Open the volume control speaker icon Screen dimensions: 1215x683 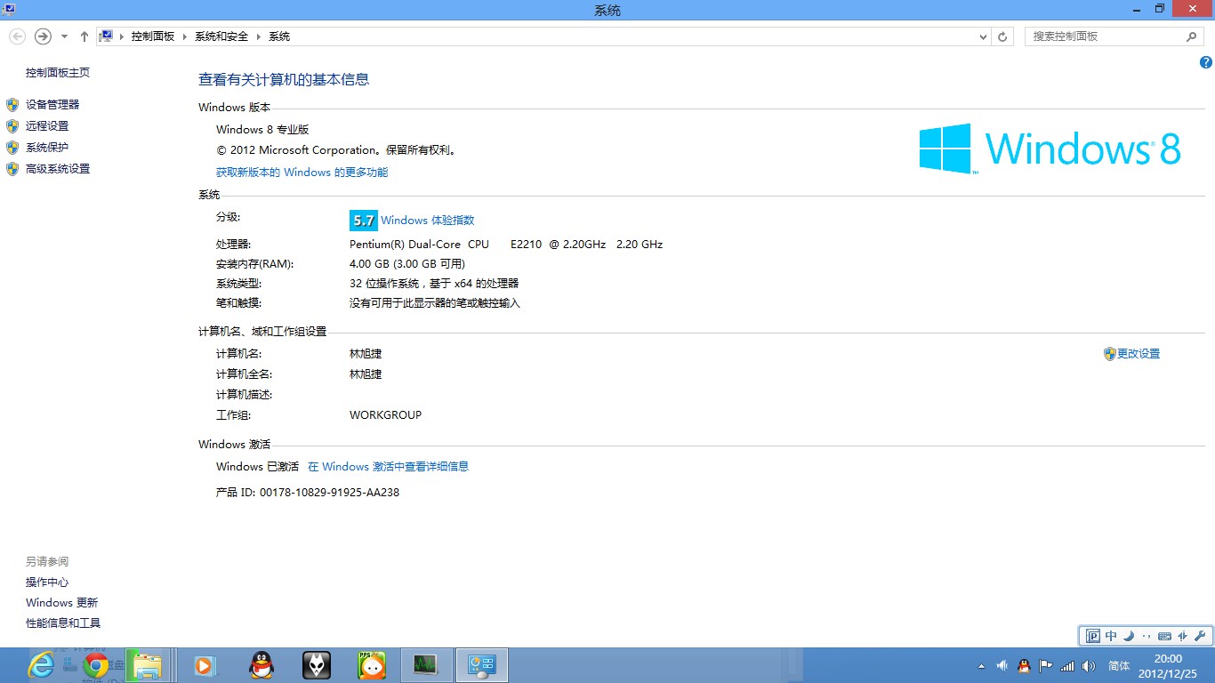pyautogui.click(x=1088, y=666)
